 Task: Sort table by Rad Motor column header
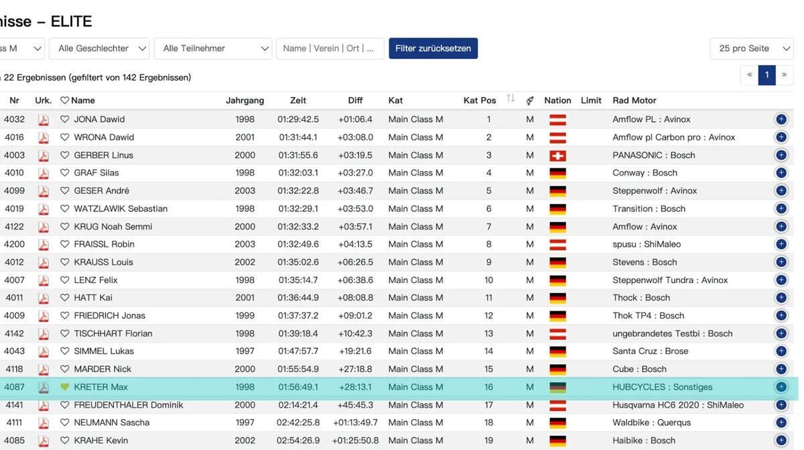click(634, 101)
